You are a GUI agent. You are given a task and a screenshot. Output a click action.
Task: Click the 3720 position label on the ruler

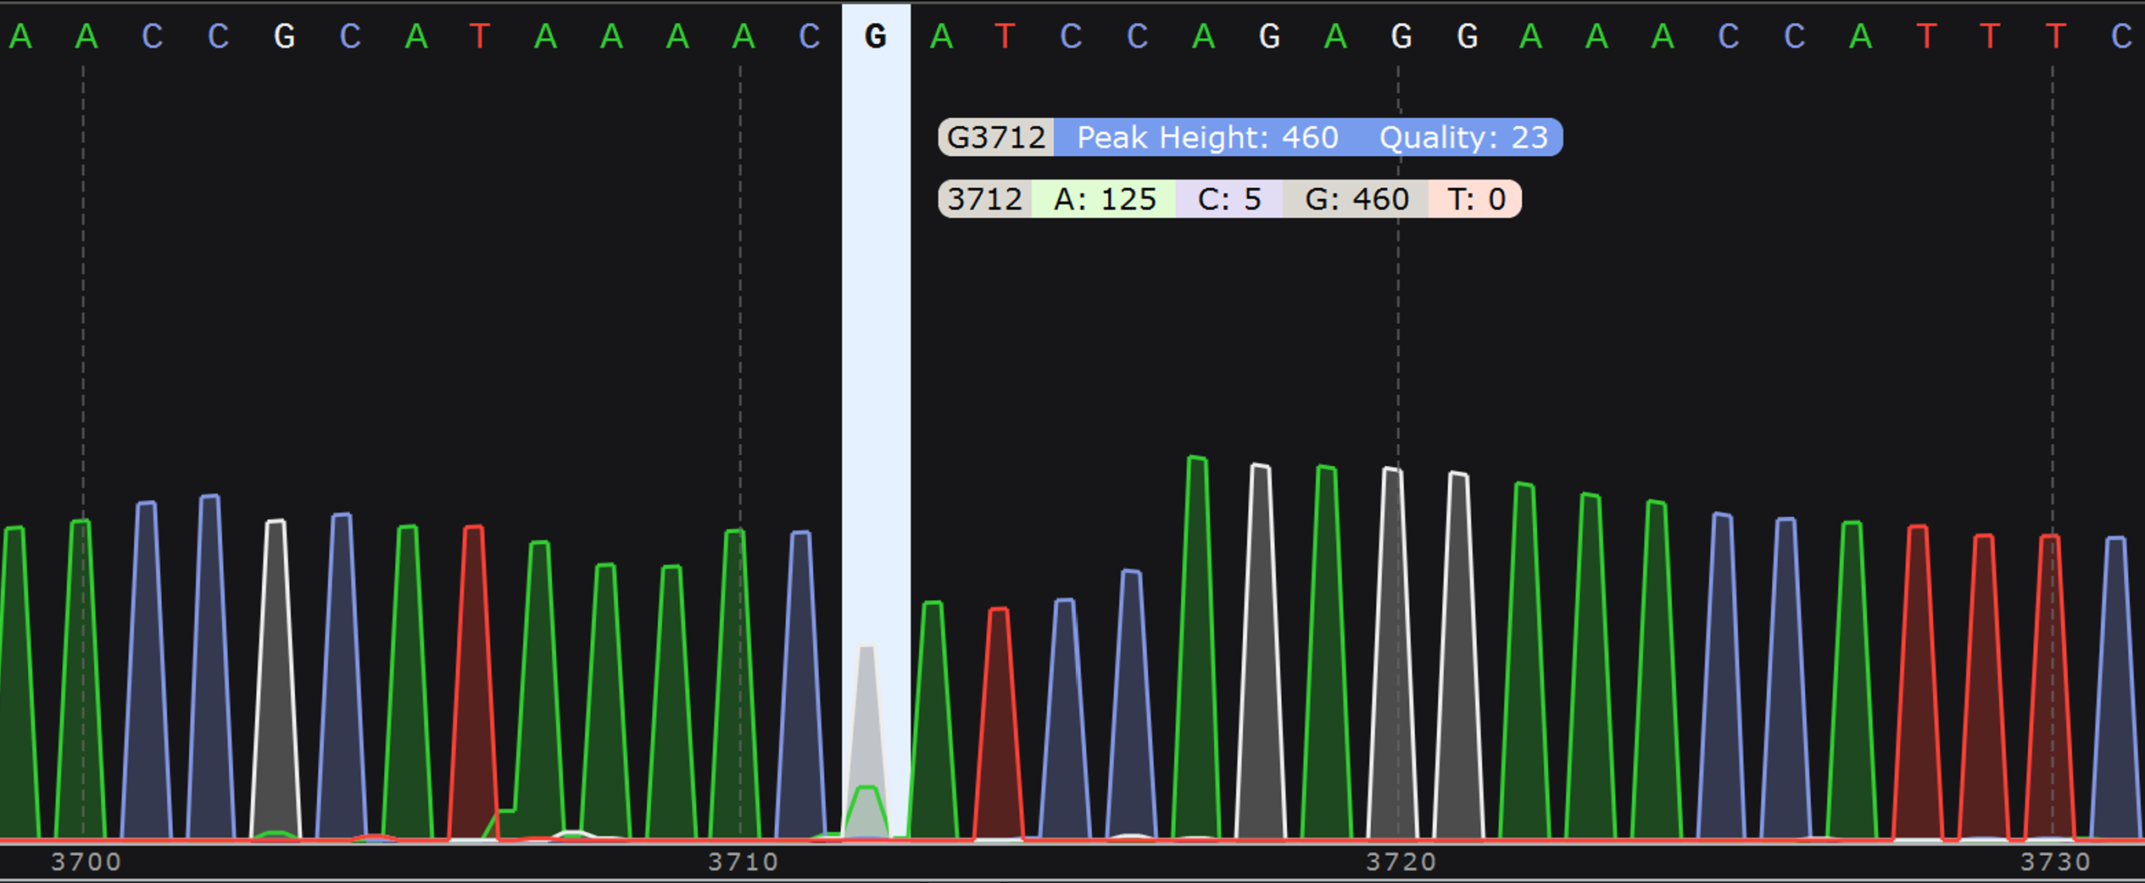tap(1399, 863)
